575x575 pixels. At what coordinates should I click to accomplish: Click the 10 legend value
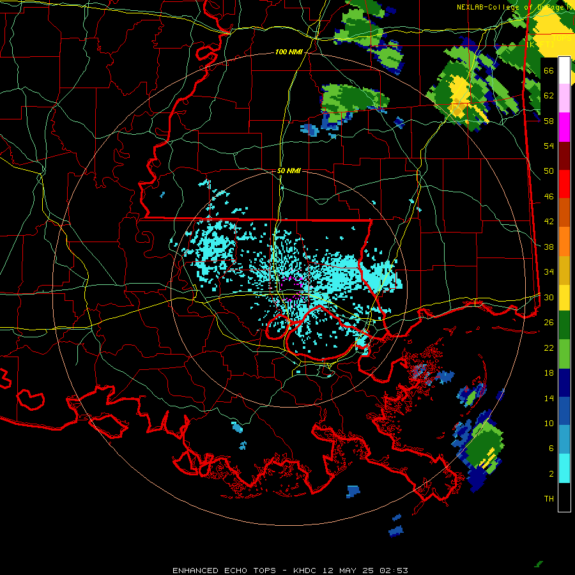[x=549, y=423]
